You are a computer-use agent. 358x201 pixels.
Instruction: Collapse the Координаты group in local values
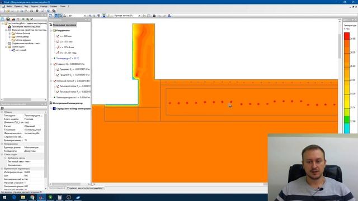(x=51, y=30)
